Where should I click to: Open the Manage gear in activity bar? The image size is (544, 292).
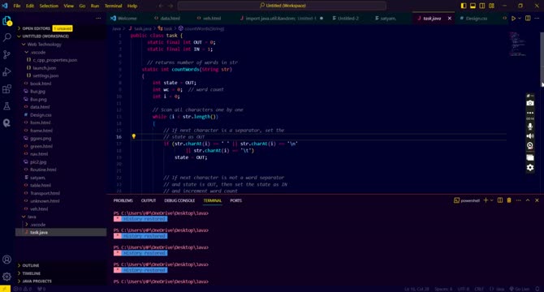click(7, 277)
